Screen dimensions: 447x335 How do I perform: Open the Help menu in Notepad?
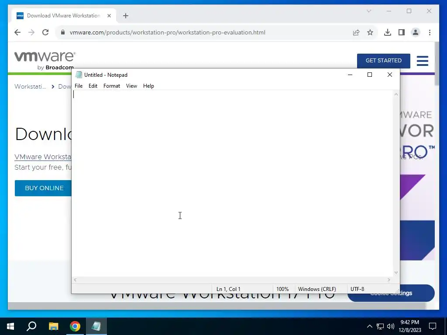[148, 86]
